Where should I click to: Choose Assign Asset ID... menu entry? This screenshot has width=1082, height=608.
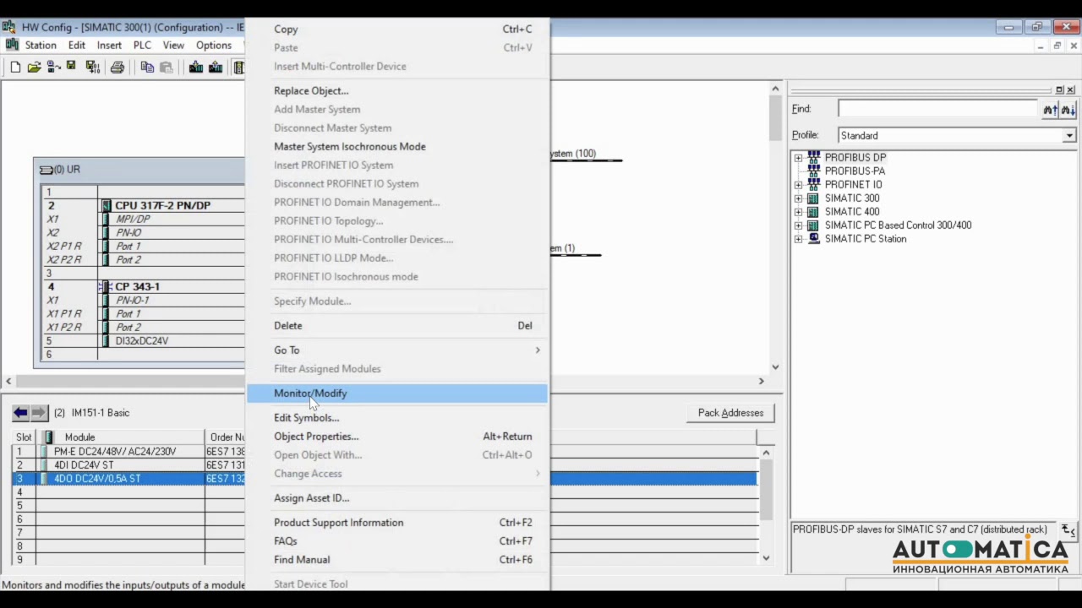coord(397,498)
